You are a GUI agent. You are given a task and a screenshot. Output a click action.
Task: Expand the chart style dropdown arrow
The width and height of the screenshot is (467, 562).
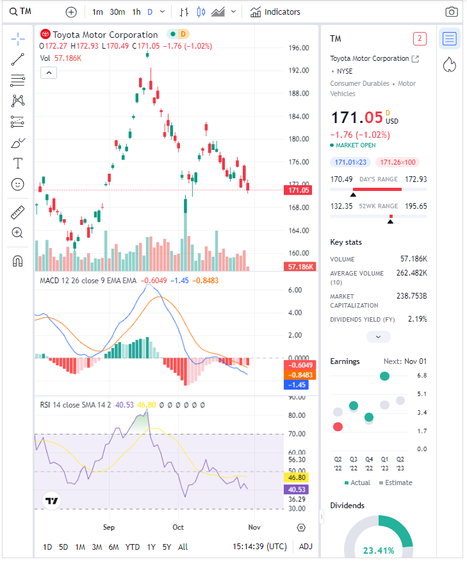234,12
